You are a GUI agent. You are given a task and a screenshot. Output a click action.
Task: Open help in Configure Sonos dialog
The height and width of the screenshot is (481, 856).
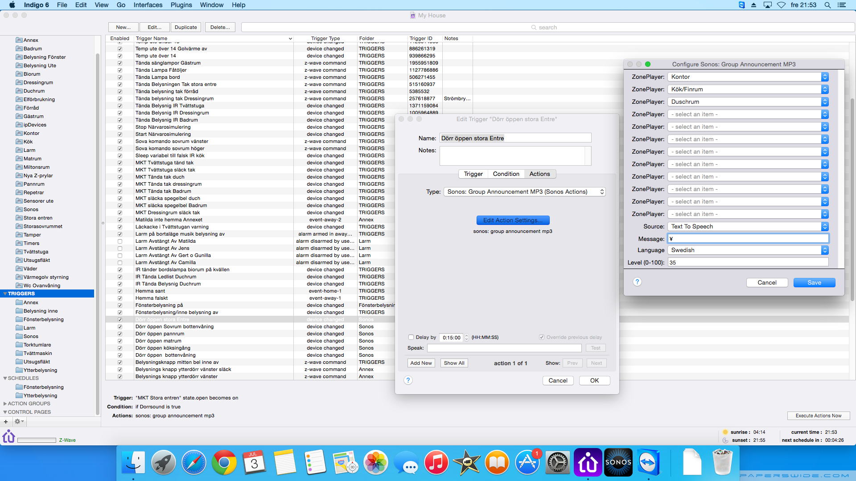click(x=637, y=282)
